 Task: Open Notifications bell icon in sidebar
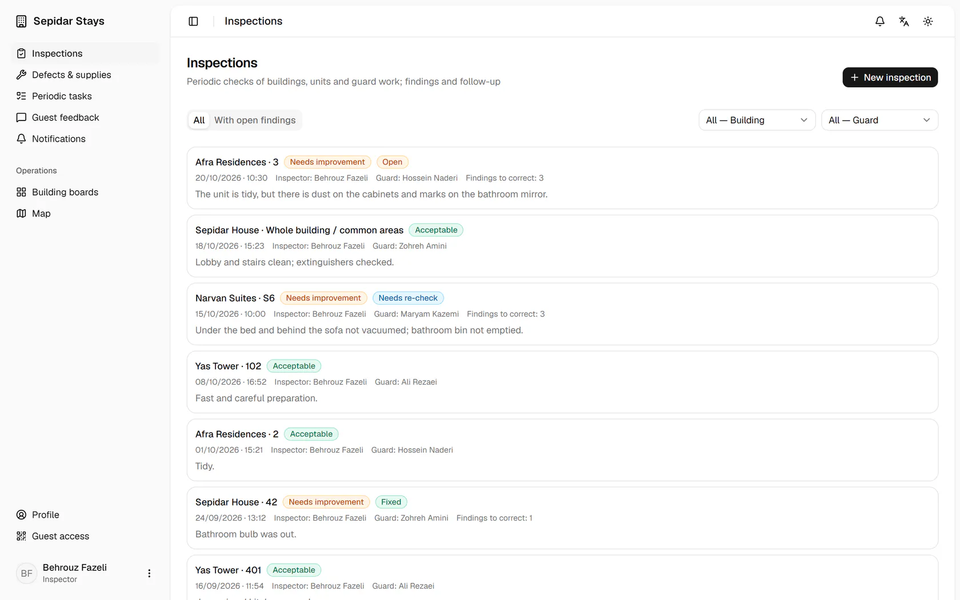tap(21, 139)
